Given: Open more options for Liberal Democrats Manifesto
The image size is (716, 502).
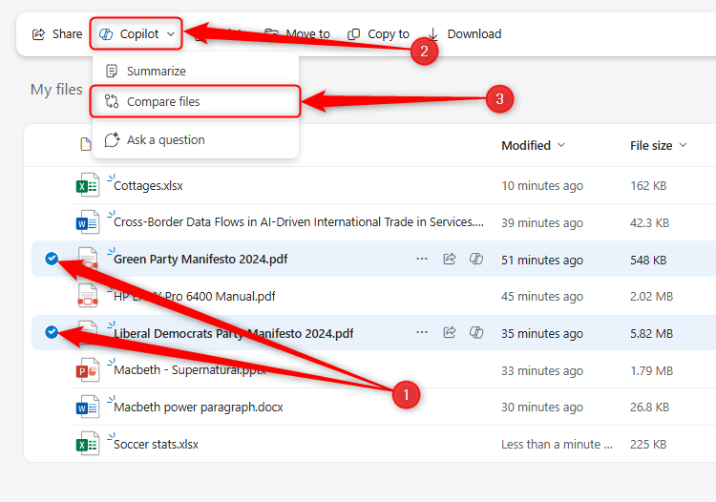Looking at the screenshot, I should click(x=421, y=332).
